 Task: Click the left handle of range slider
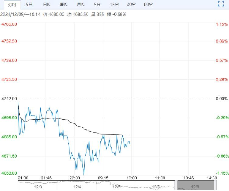pos(176,185)
